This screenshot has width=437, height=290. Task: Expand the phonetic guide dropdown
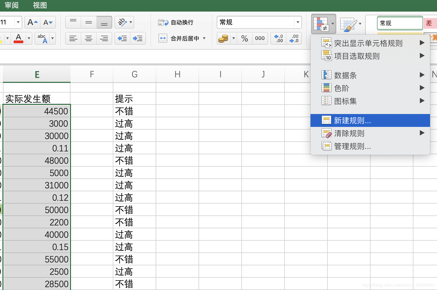click(53, 38)
